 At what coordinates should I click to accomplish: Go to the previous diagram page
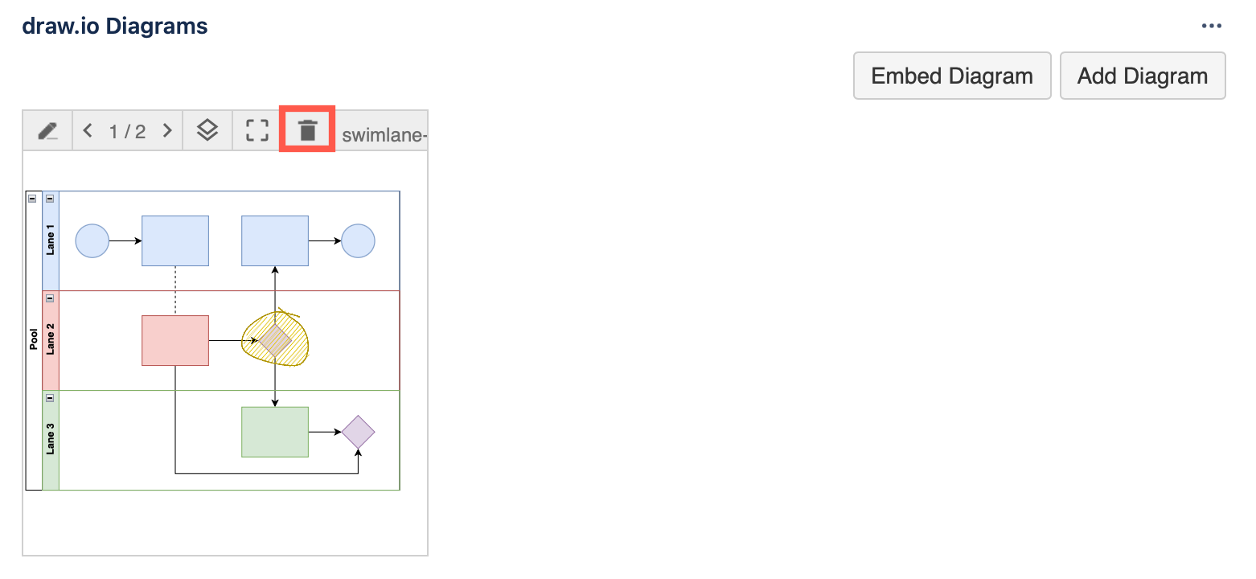tap(88, 129)
